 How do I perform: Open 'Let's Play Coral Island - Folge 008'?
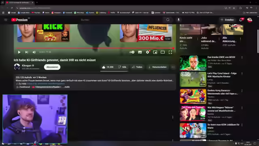point(222,75)
